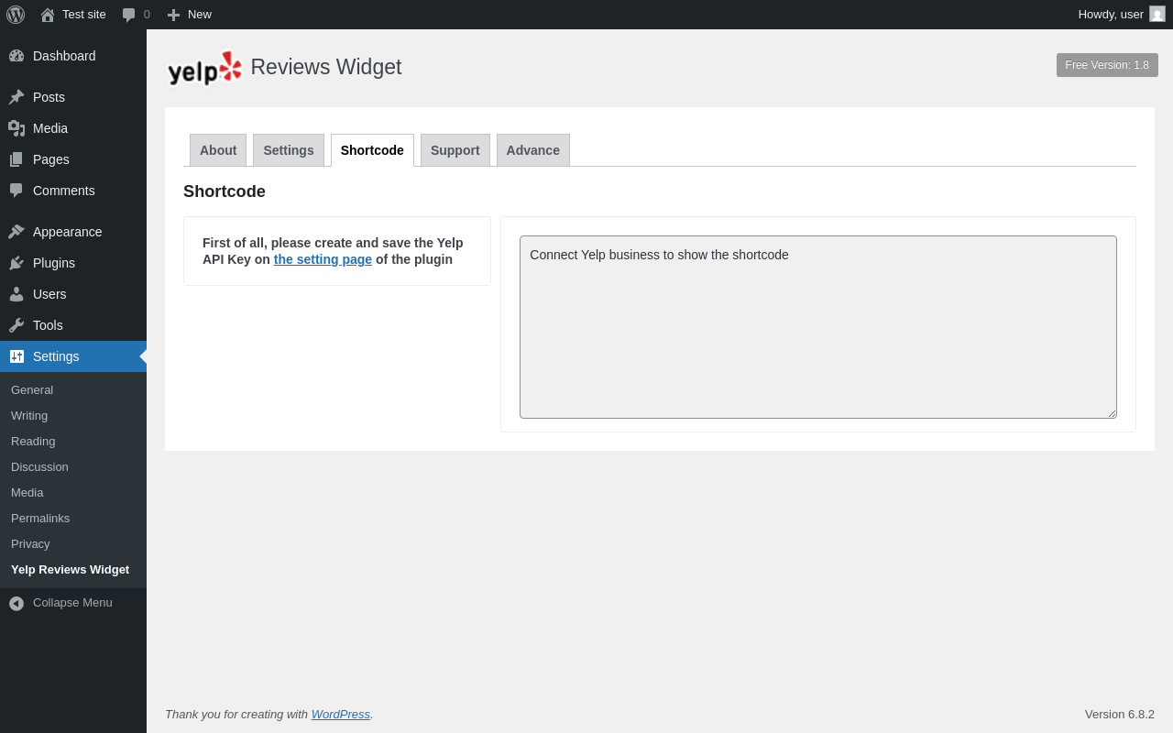This screenshot has height=733, width=1173.
Task: Click the Pages icon
Action: (16, 159)
